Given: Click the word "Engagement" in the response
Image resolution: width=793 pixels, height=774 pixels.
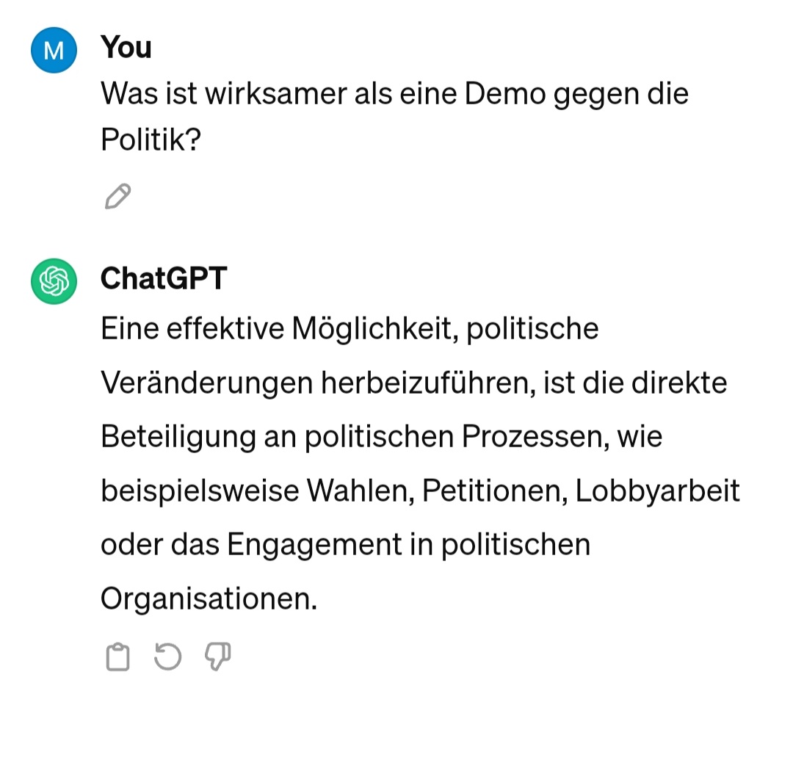Looking at the screenshot, I should (314, 545).
